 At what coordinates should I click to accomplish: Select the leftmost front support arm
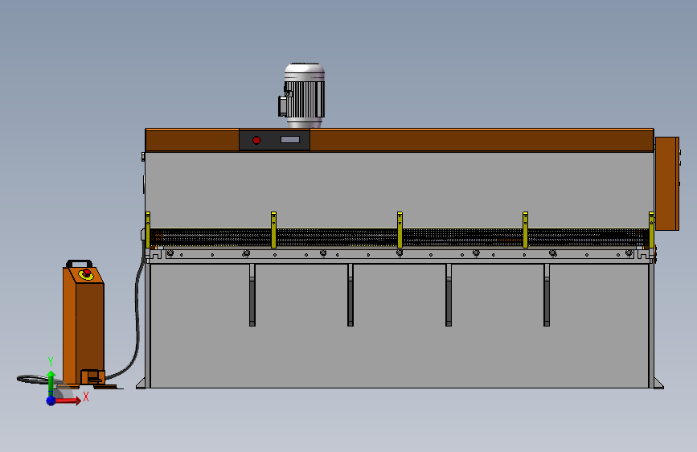click(x=252, y=295)
